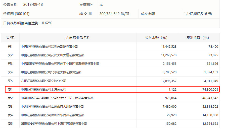
Task: Click buy amount 9,156,453
Action: [x=169, y=64]
